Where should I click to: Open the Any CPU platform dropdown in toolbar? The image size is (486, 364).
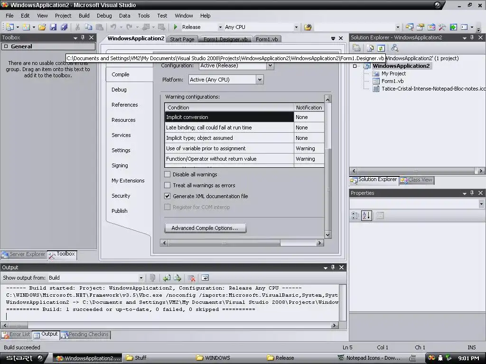point(296,27)
